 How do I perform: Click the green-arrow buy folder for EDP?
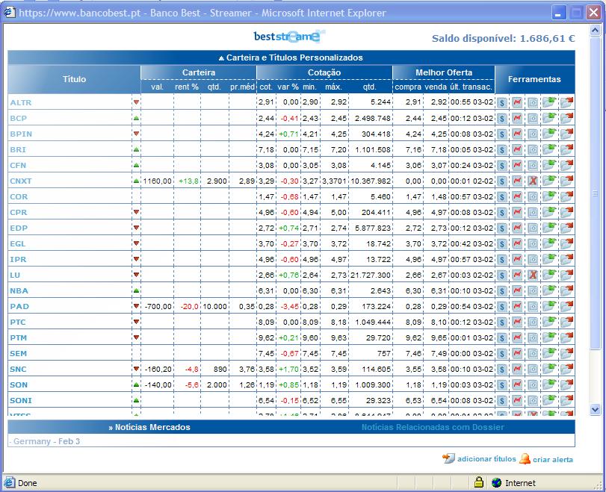(549, 228)
